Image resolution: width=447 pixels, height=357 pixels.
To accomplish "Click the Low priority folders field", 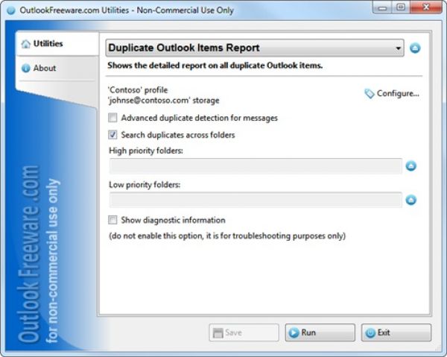I will coord(256,200).
